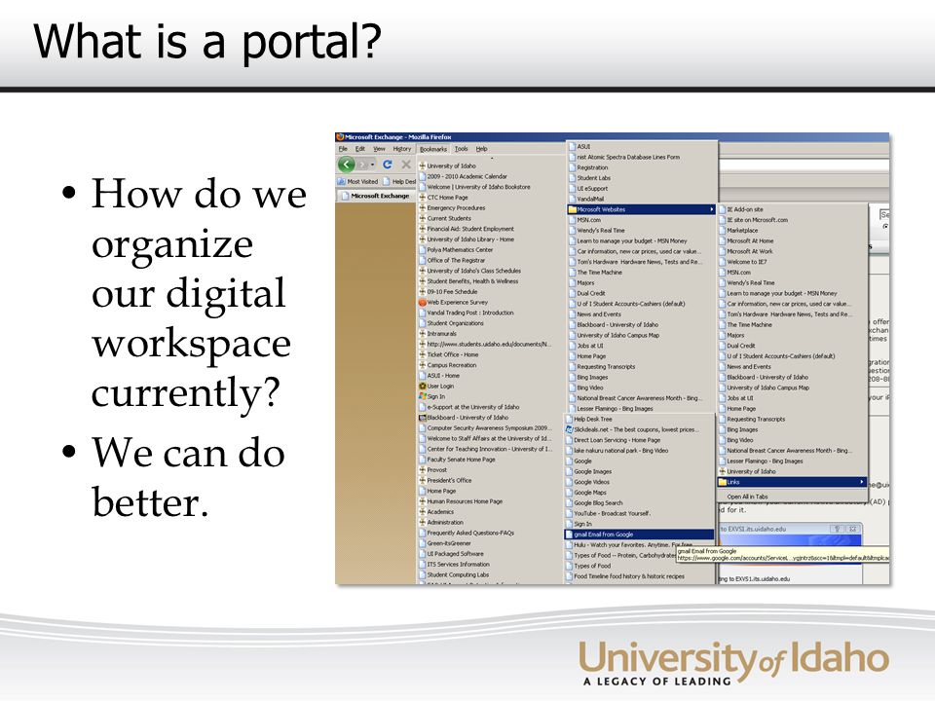This screenshot has height=701, width=935.
Task: Click the User Login bookmark icon
Action: pyautogui.click(x=422, y=387)
